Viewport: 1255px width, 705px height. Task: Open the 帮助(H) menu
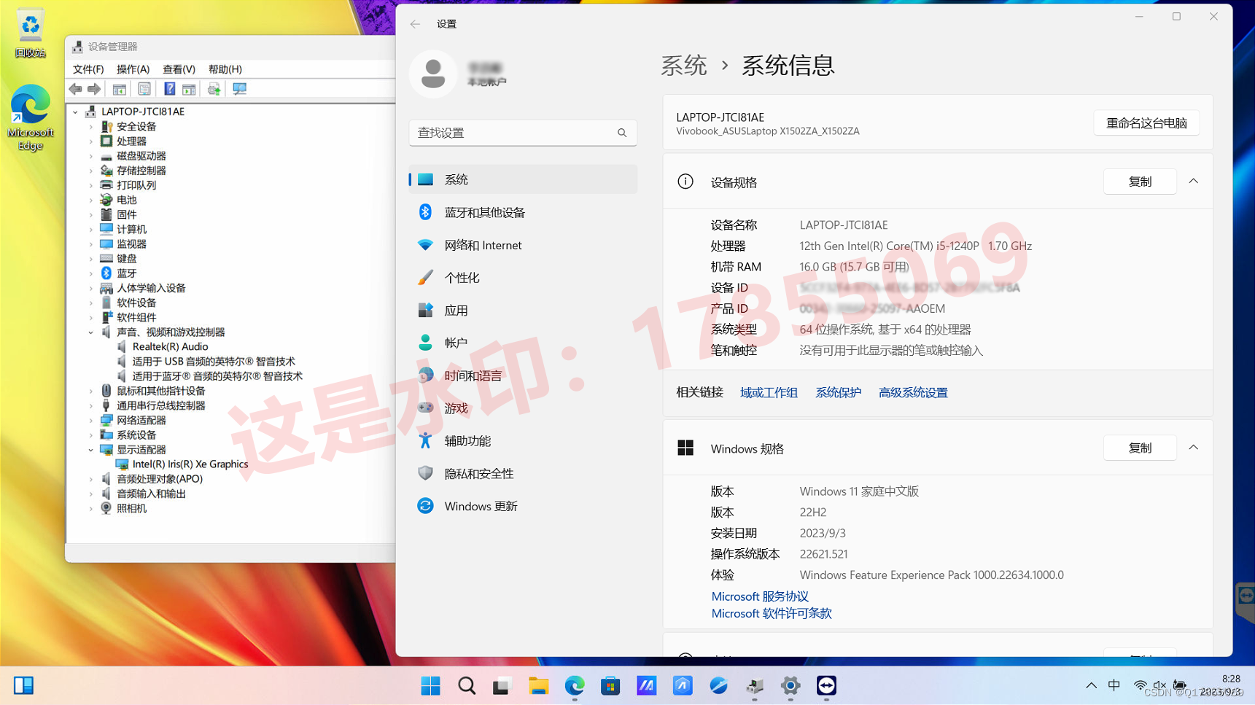point(225,69)
